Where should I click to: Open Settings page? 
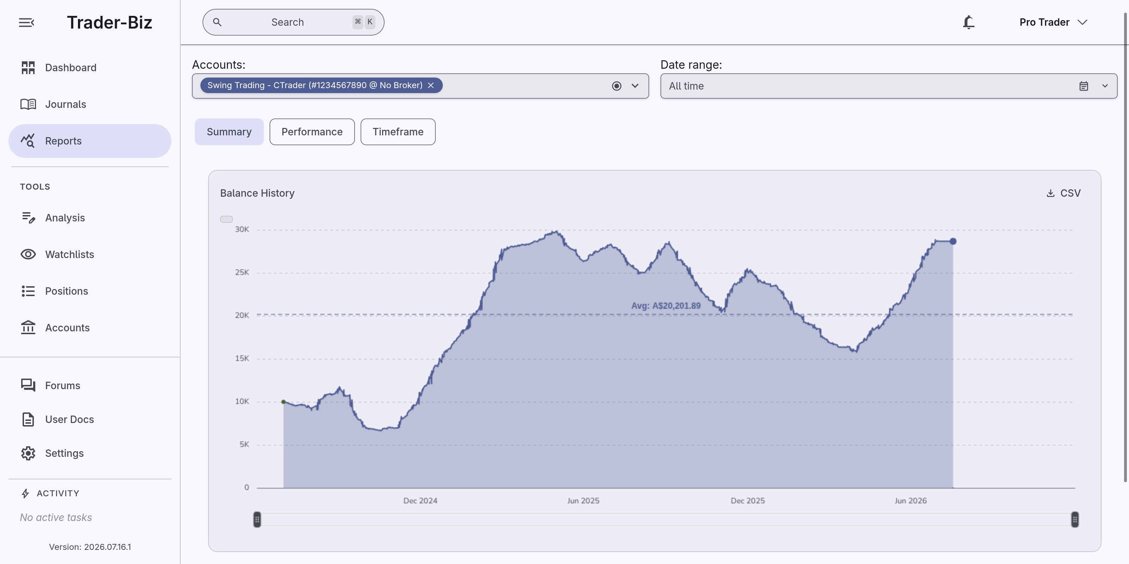(89, 453)
